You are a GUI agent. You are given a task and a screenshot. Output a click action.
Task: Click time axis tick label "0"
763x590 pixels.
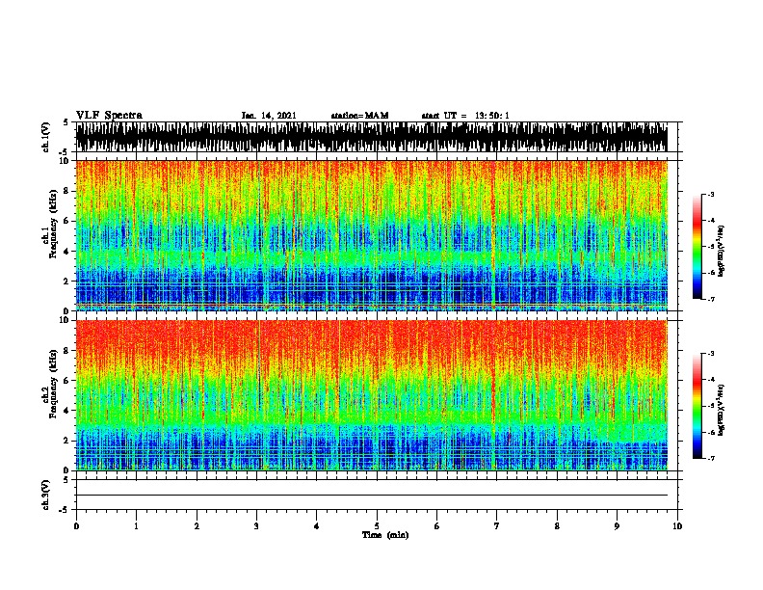76,526
